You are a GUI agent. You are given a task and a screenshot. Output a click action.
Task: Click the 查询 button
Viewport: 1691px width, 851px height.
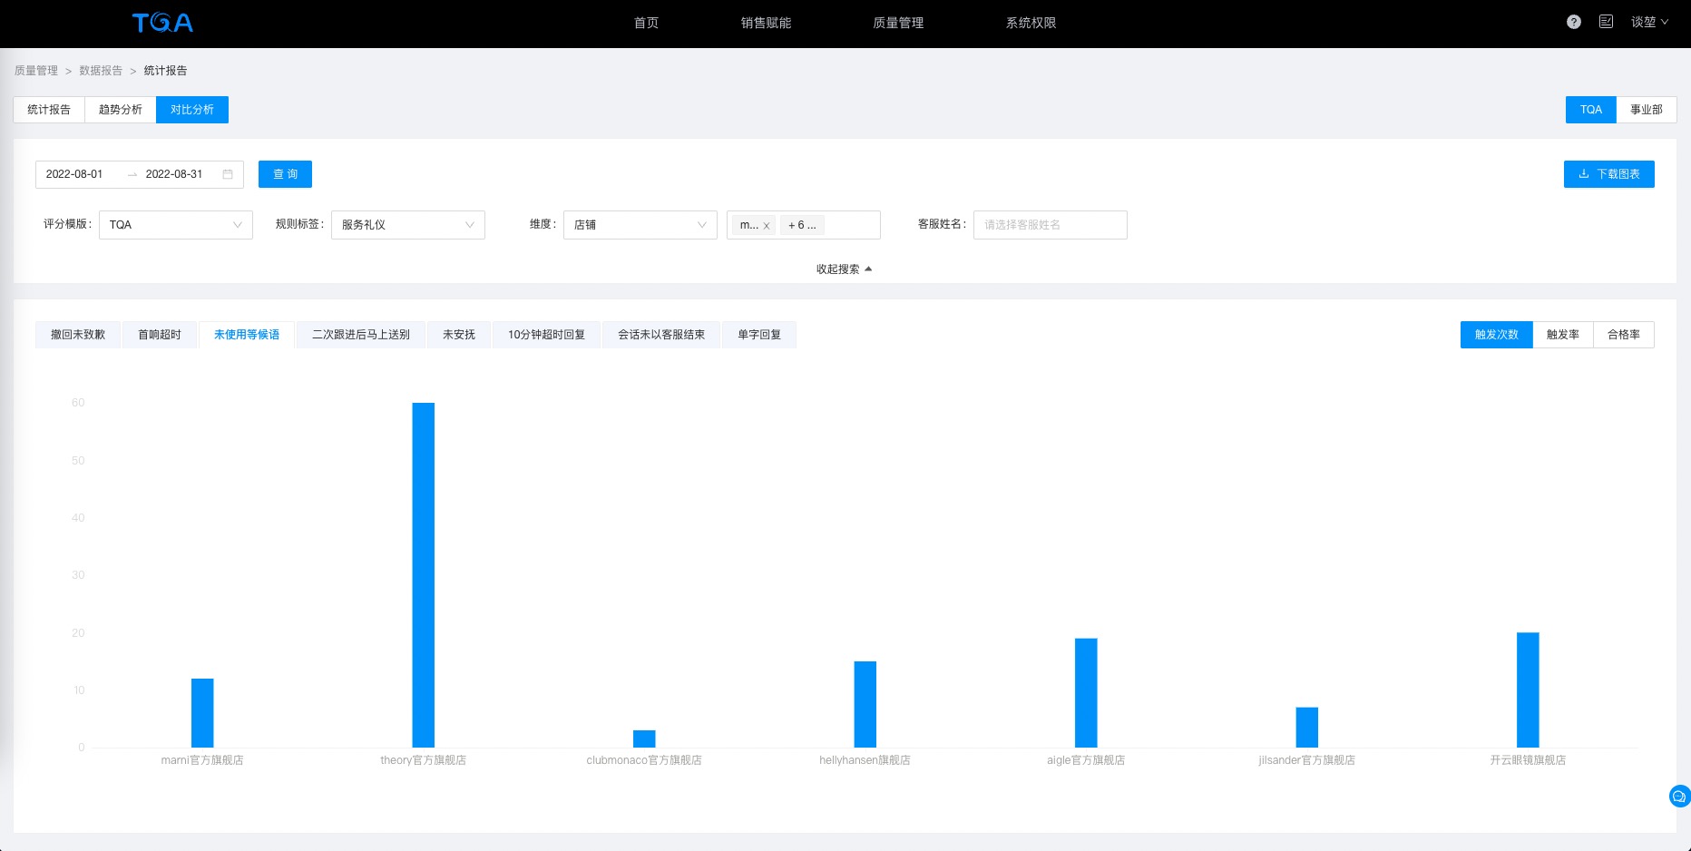pyautogui.click(x=285, y=174)
